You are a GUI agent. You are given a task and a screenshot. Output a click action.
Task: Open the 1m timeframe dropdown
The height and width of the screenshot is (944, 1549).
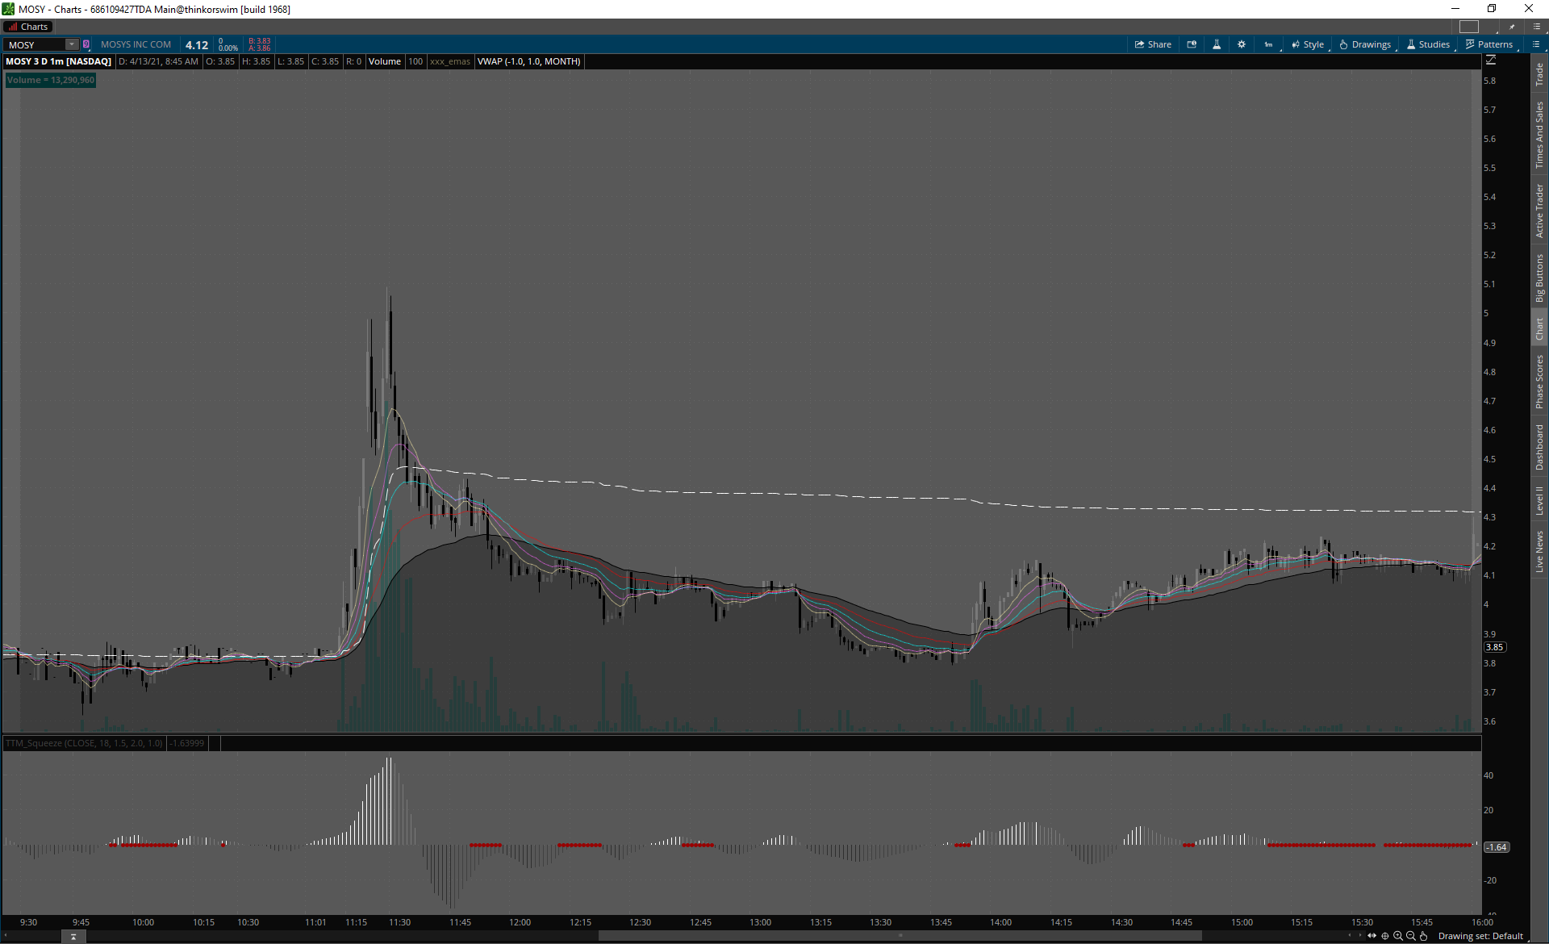click(x=1269, y=44)
